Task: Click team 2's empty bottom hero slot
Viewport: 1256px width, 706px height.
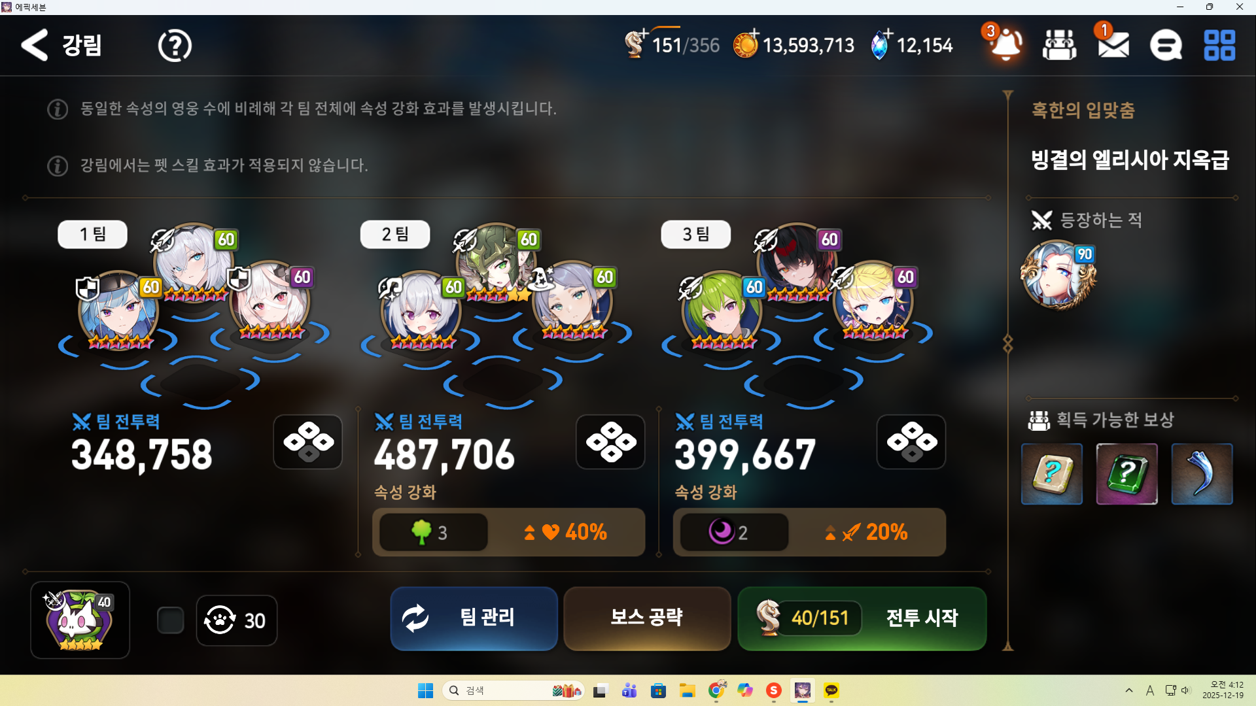Action: (502, 382)
